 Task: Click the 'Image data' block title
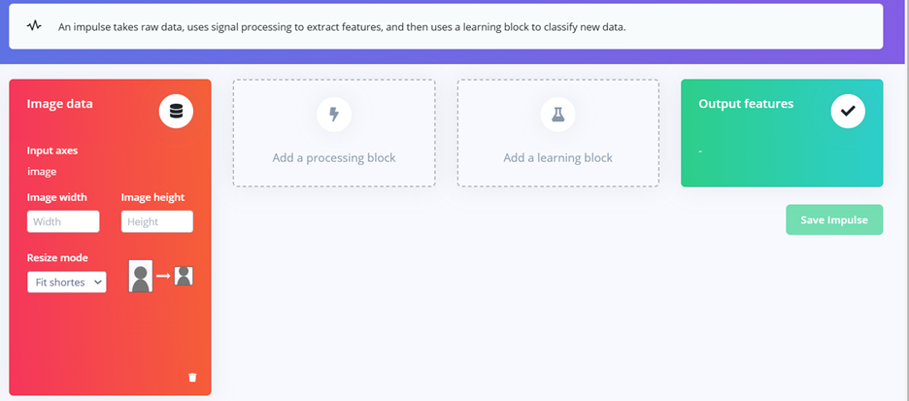pos(60,104)
